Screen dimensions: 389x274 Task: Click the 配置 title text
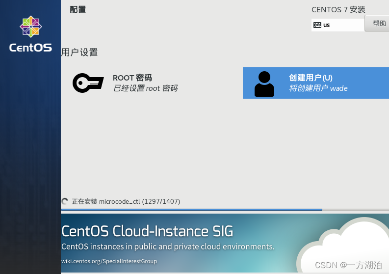coord(78,9)
